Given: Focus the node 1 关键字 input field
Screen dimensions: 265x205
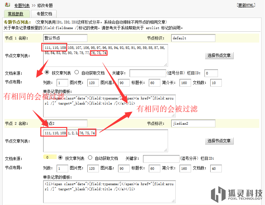Looking at the screenshot, I should (148, 73).
